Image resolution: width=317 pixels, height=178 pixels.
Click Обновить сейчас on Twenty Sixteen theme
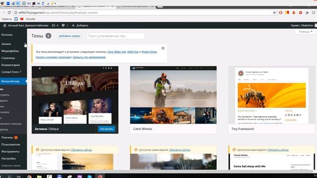click(x=278, y=150)
